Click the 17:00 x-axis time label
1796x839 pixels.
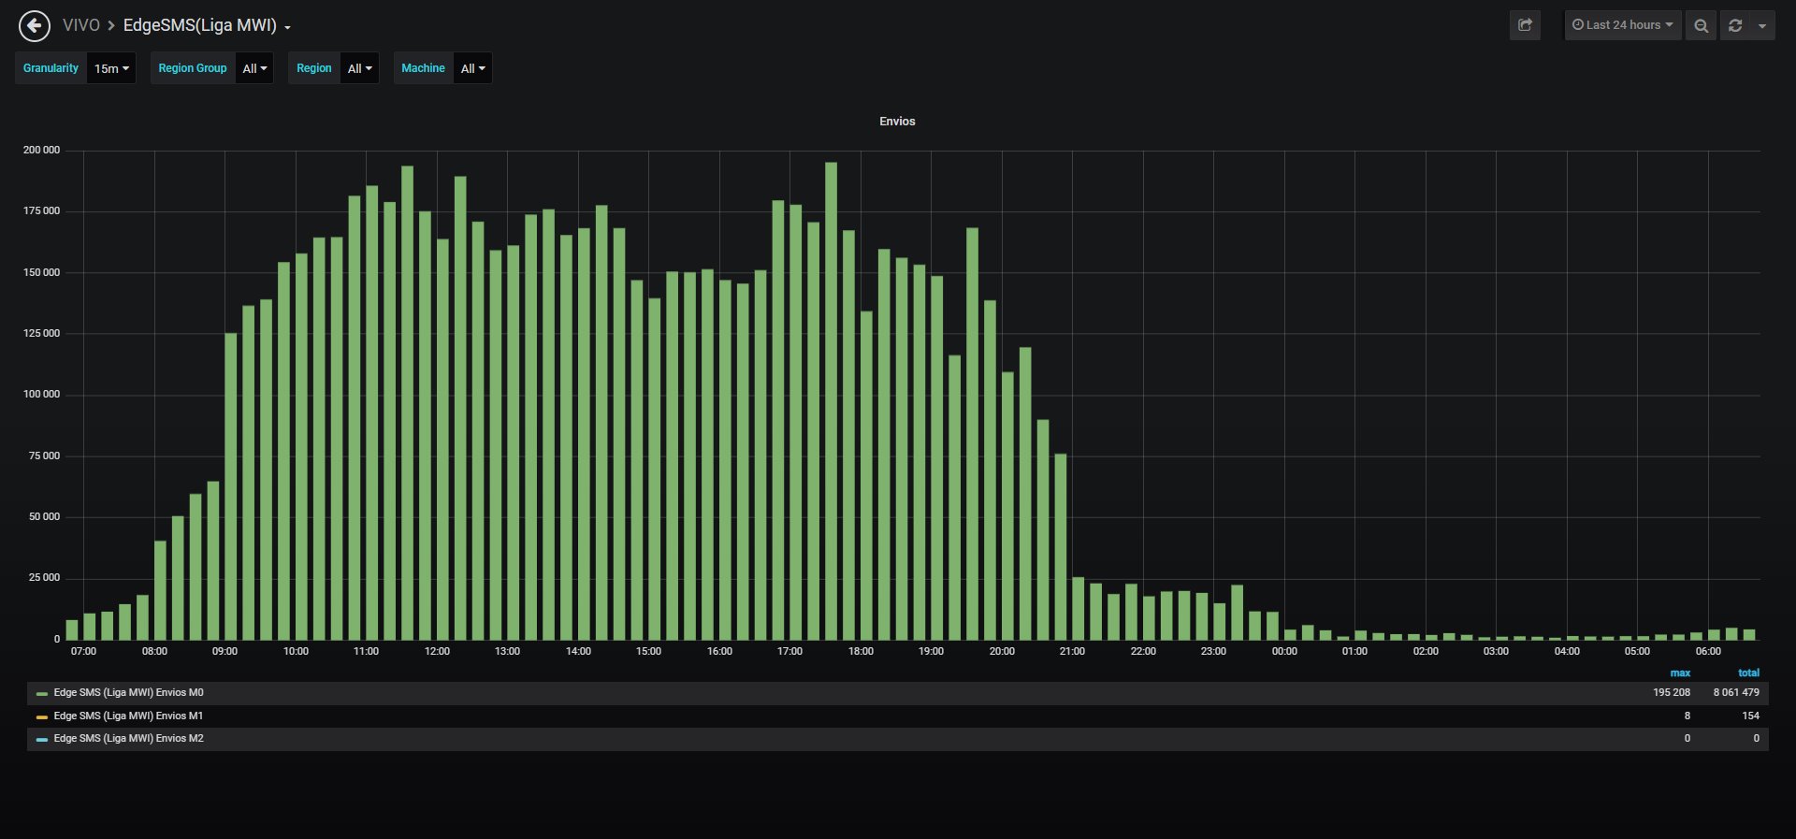[x=789, y=652]
